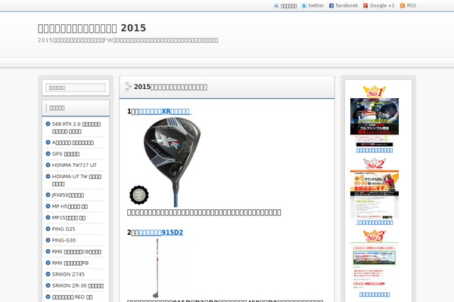The height and width of the screenshot is (302, 454).
Task: Click the bullet icon beside PING G25
Action: [48, 229]
